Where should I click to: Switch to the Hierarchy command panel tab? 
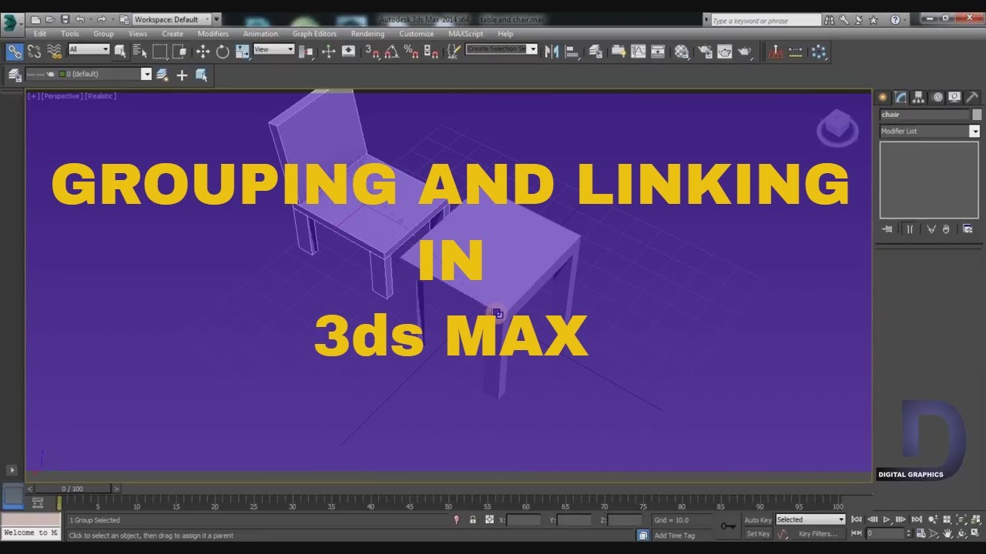pos(918,97)
